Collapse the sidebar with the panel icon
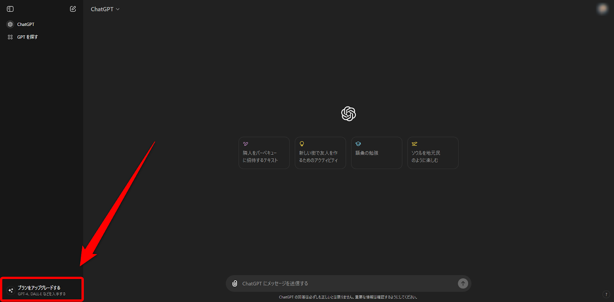614x302 pixels. [10, 9]
